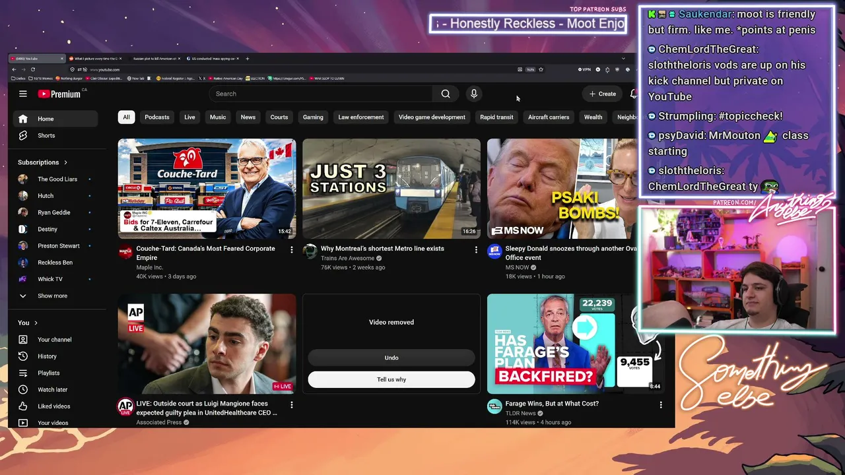
Task: Open Trains Are Awesome channel avatar
Action: [x=310, y=251]
